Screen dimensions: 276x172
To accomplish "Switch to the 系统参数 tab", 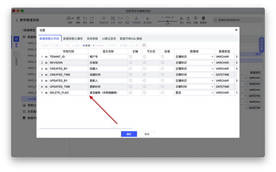I will pos(92,38).
